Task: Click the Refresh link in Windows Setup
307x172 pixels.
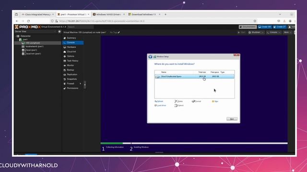Action: (x=159, y=101)
